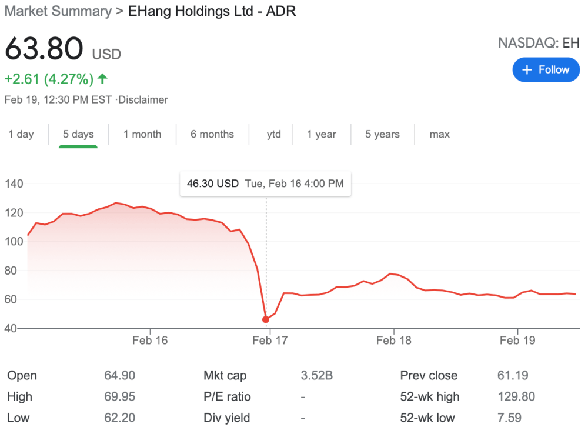This screenshot has height=437, width=588.
Task: Click the NASDAQ: EH ticker label
Action: coord(538,43)
